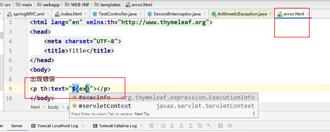Collapse the <html> tag fold marker
Viewport: 330px width, 132px height.
[x=28, y=22]
